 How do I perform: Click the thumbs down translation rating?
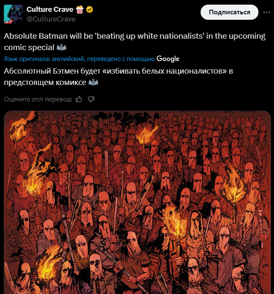(91, 99)
